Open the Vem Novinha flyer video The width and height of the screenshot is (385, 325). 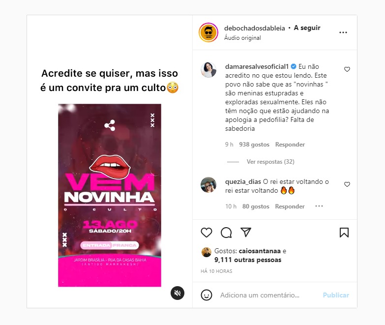[x=110, y=195]
